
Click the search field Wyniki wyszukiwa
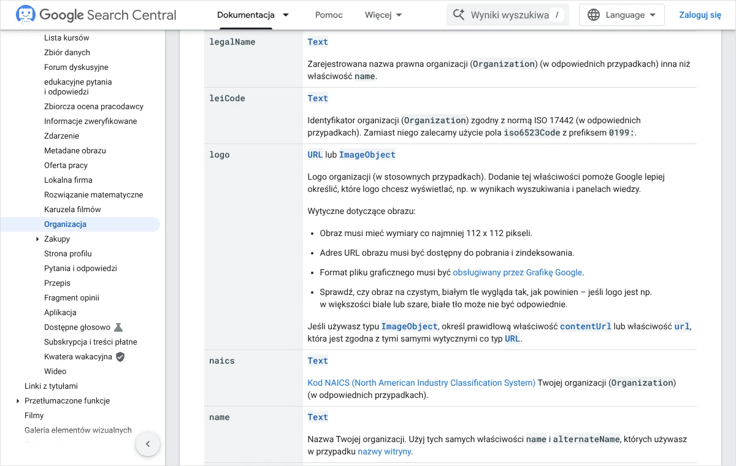coord(508,15)
